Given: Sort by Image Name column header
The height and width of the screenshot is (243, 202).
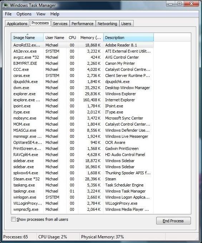Looking at the screenshot, I should 28,38.
